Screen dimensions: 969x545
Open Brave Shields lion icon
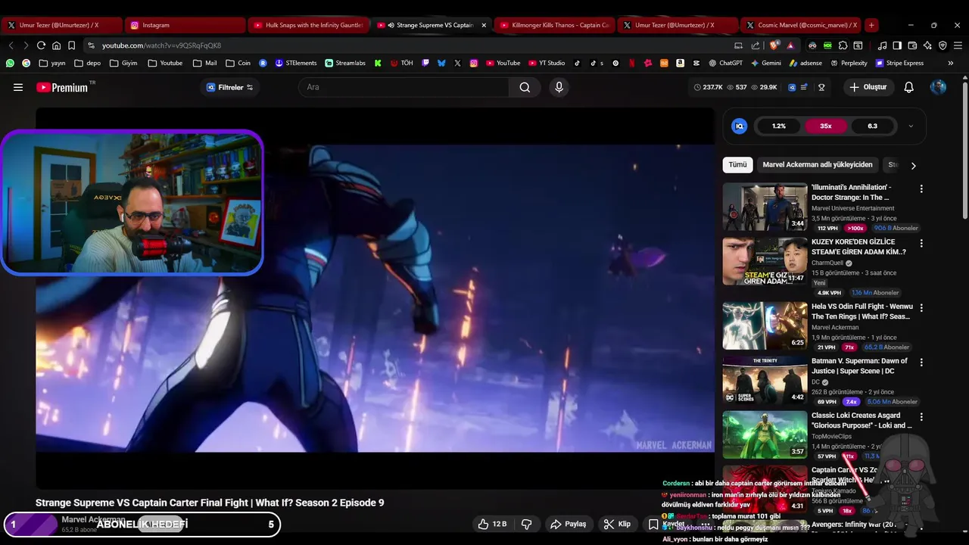point(774,45)
